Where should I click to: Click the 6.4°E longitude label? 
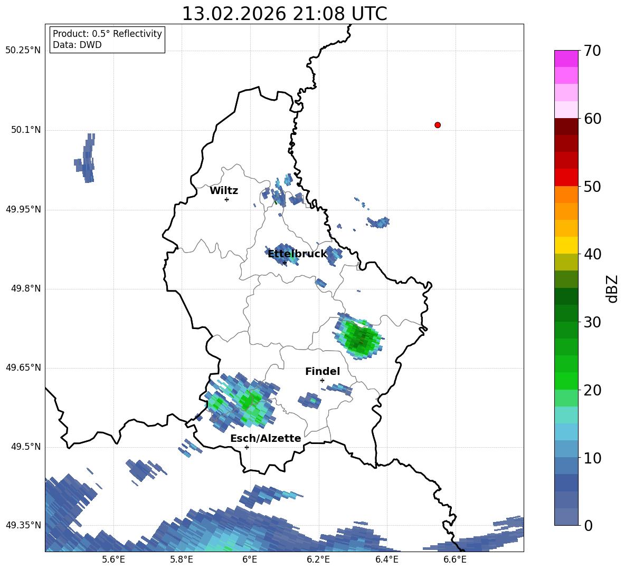point(386,559)
